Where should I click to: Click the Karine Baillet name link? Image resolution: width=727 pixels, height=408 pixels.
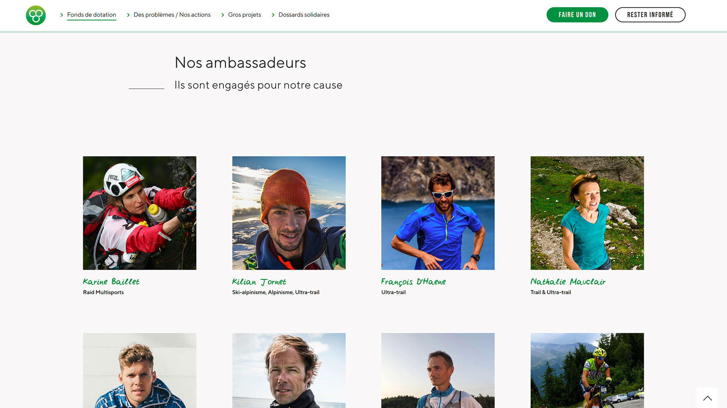point(111,282)
